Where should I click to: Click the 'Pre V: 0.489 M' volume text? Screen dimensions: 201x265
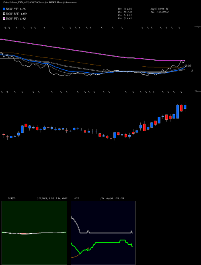[159, 12]
